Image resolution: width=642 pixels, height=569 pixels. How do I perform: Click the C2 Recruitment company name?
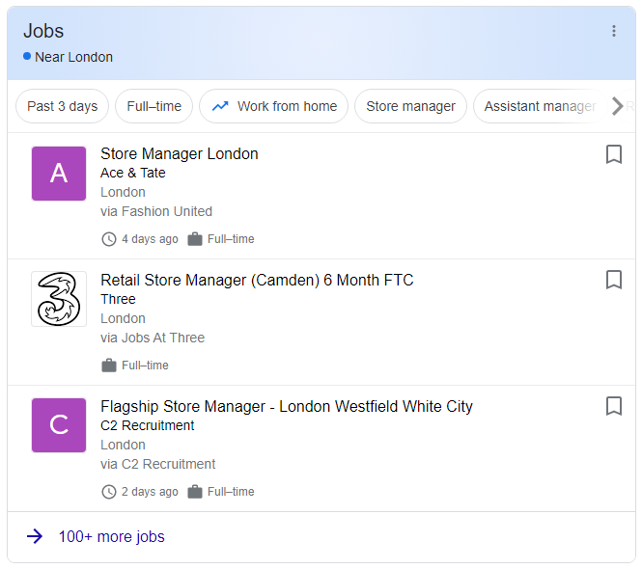(148, 425)
